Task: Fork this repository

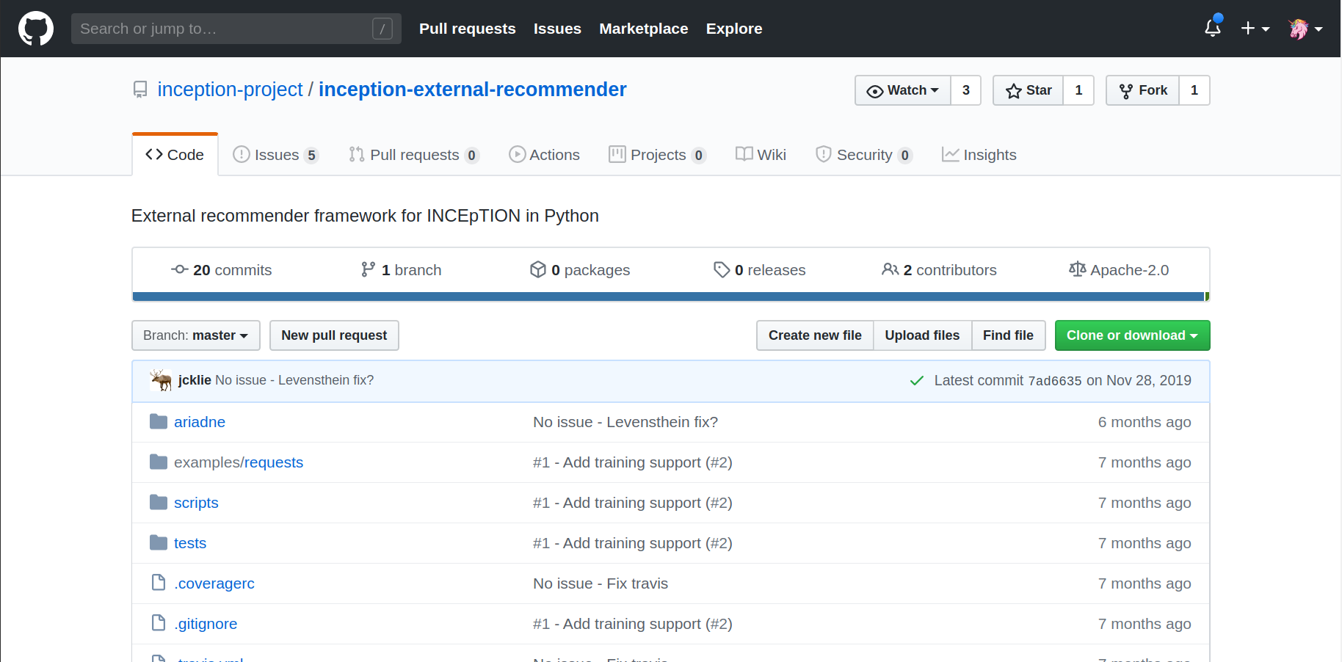Action: [x=1143, y=90]
